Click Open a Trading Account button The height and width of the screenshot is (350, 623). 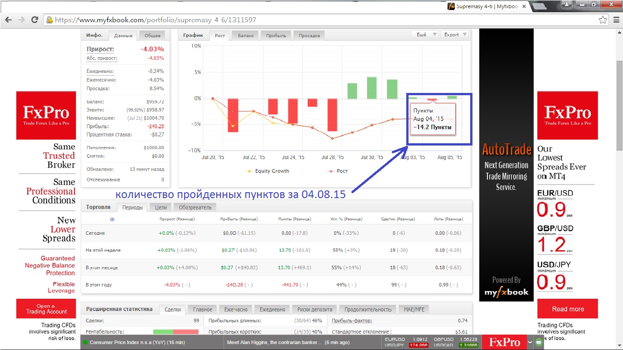click(x=46, y=309)
